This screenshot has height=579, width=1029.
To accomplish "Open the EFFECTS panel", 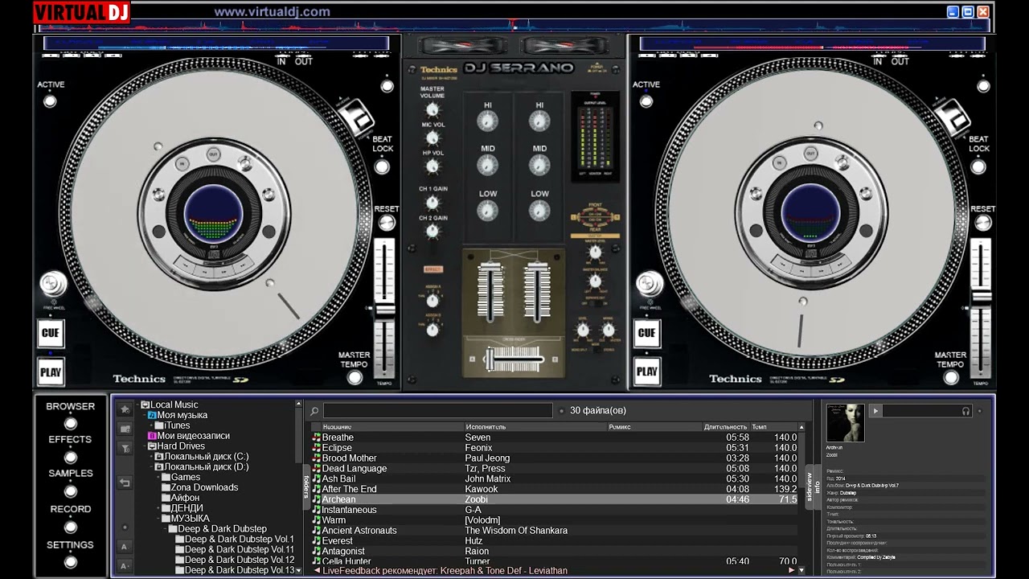I will [x=71, y=456].
